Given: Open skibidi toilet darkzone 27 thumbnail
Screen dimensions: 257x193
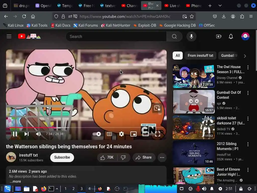Looking at the screenshot, I should pyautogui.click(x=194, y=127).
